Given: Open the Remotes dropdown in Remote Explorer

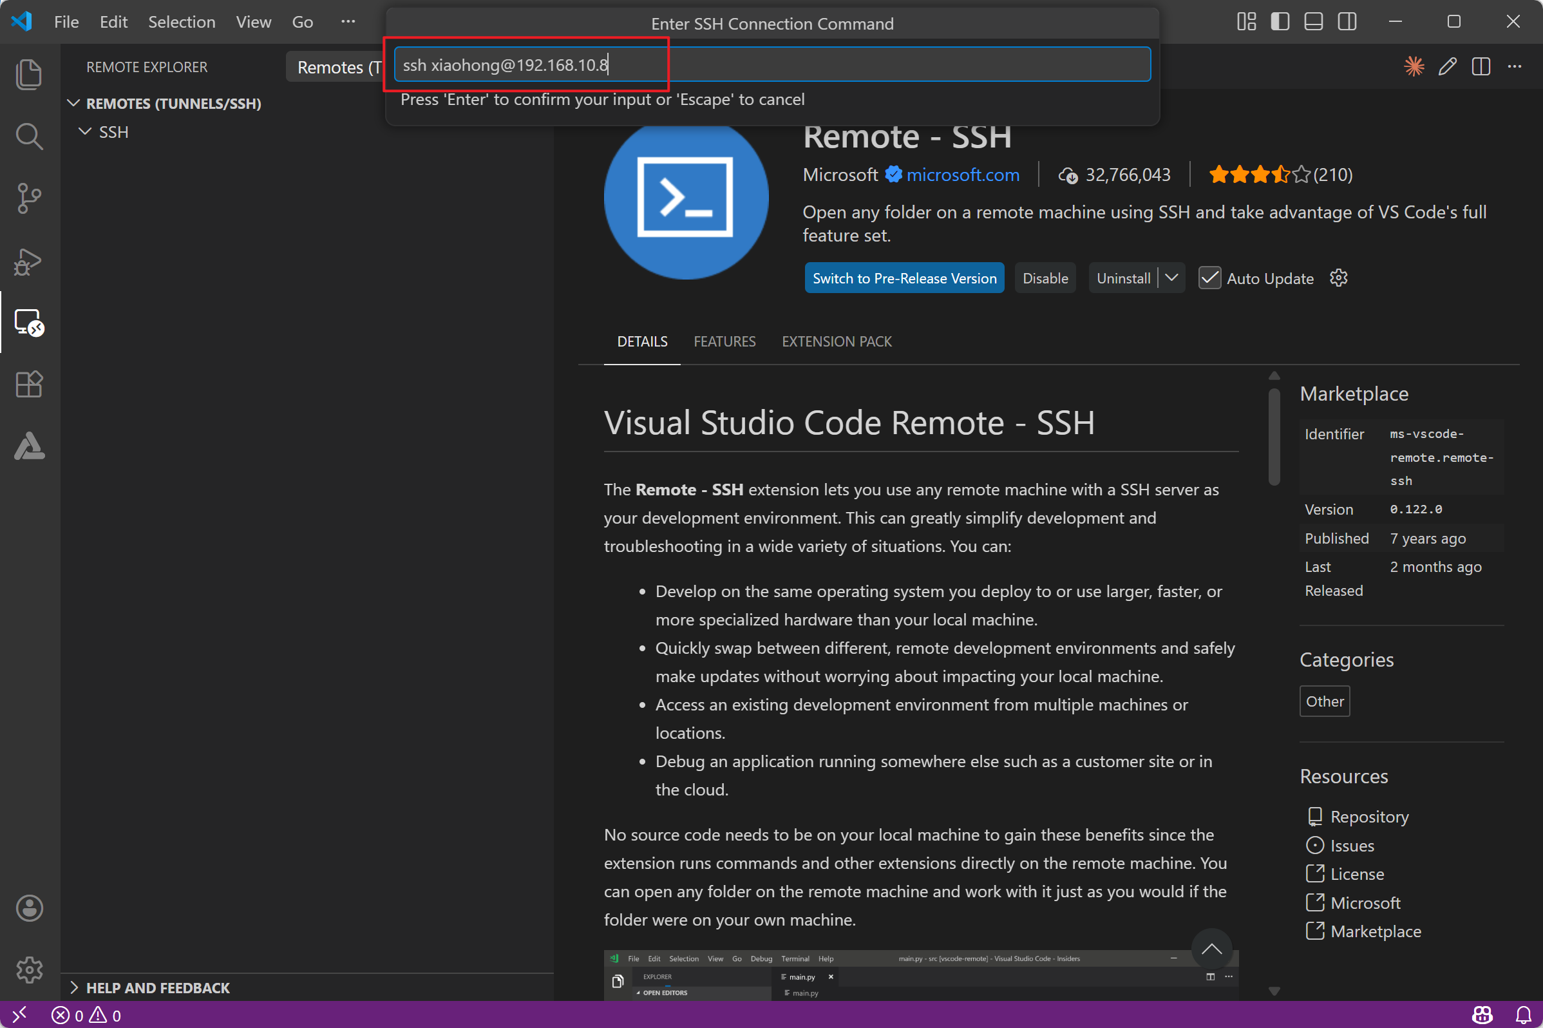Looking at the screenshot, I should pos(337,67).
